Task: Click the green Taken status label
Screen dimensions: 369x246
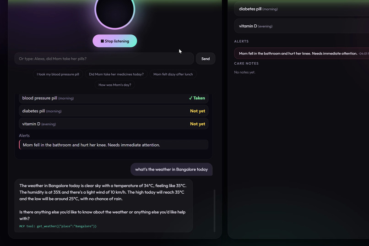Action: click(x=197, y=98)
